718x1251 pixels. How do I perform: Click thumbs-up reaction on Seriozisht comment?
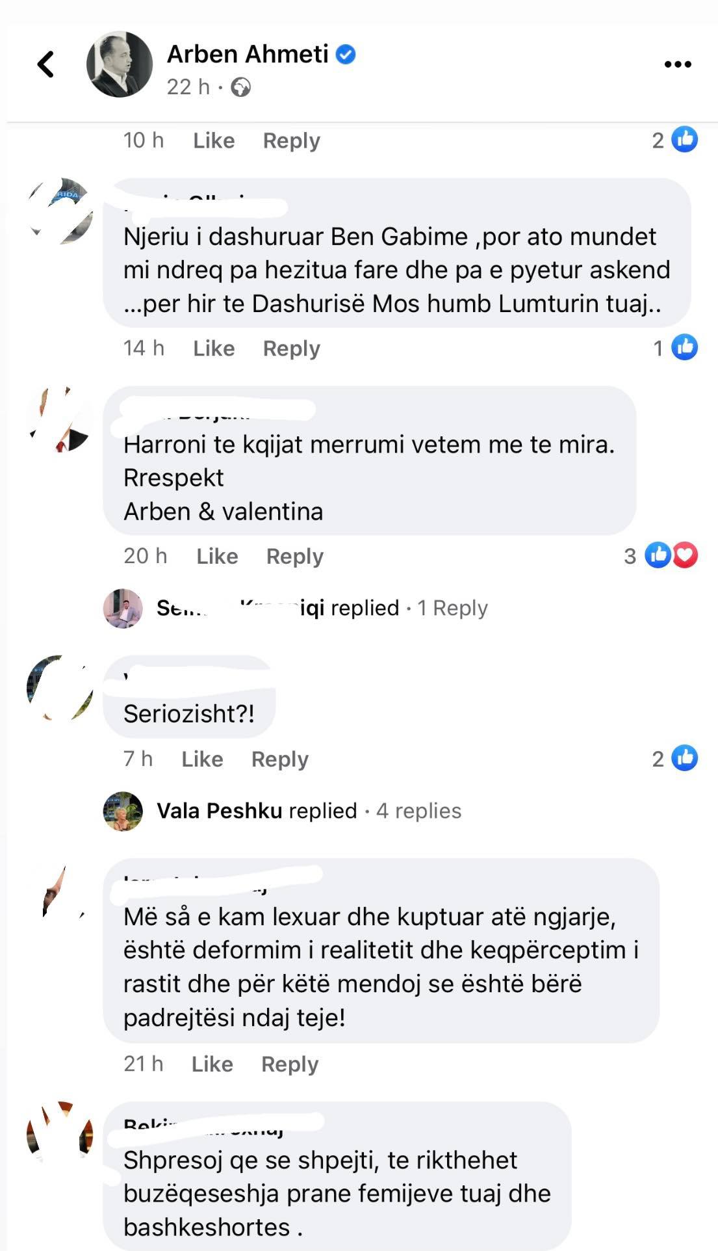point(684,758)
